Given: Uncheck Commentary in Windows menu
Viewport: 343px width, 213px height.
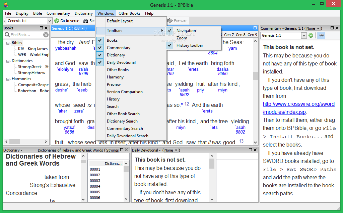Looking at the screenshot, I should coord(100,47).
